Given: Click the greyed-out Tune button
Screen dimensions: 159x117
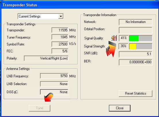Looking at the screenshot, I should [40, 108].
